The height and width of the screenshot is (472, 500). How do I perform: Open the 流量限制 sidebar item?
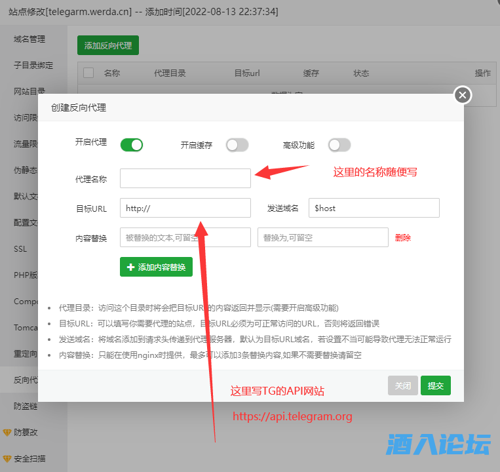(26, 144)
